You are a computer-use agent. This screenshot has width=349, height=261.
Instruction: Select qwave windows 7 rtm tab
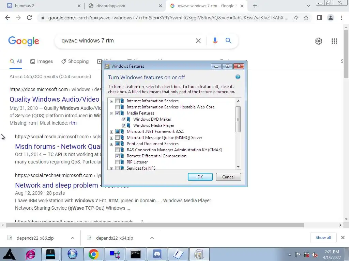point(206,6)
